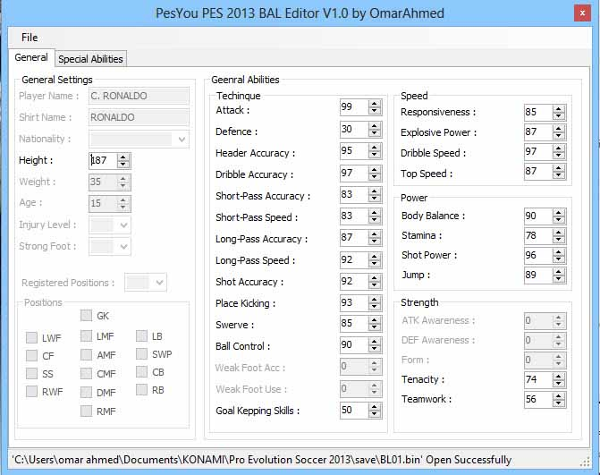
Task: Click the Shot Power field showing 96
Action: pos(538,255)
